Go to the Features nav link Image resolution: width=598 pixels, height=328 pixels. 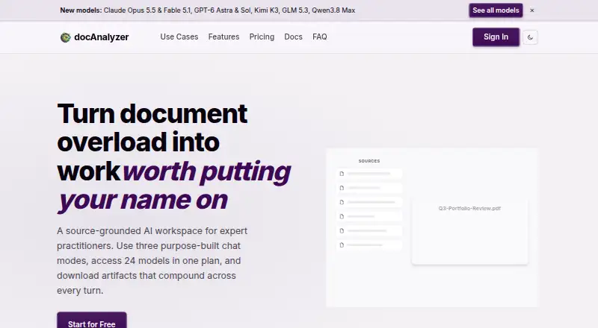click(224, 37)
